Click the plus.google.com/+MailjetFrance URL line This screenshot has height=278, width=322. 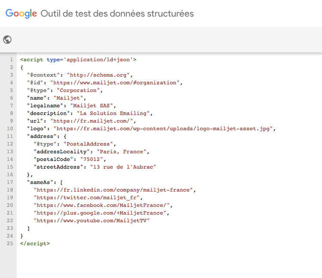[101, 213]
